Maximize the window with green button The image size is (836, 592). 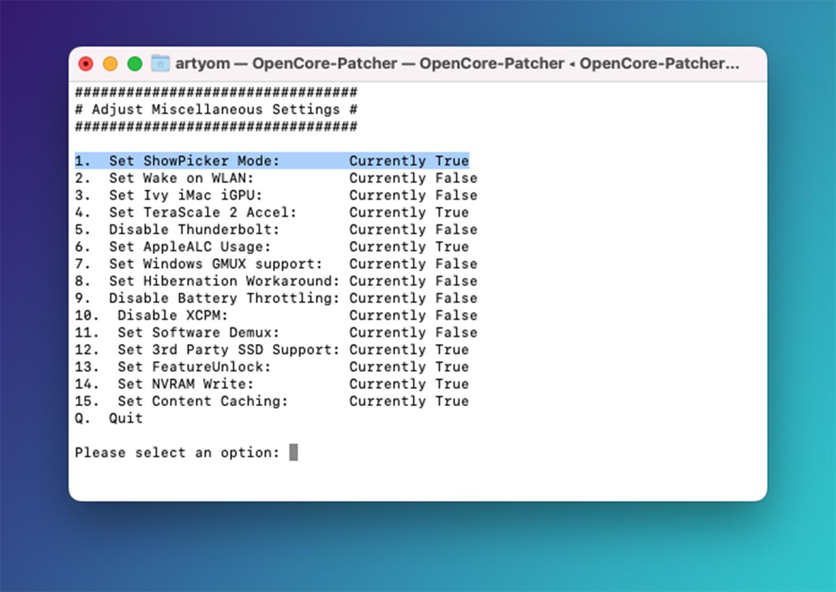(134, 64)
